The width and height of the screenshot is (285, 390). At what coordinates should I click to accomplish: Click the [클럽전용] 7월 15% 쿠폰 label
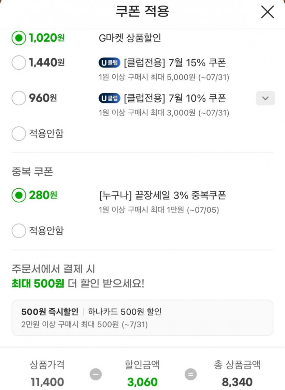click(175, 63)
